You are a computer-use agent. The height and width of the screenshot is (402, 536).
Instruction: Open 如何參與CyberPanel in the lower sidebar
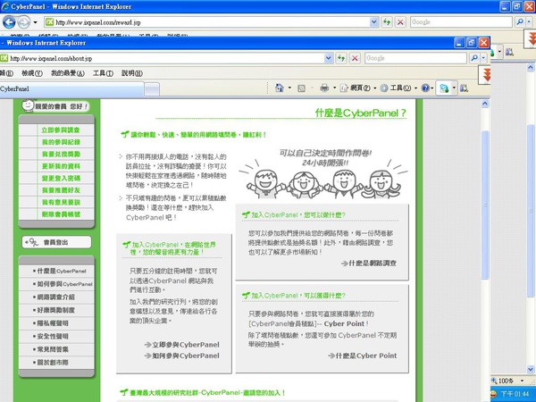[x=63, y=284]
